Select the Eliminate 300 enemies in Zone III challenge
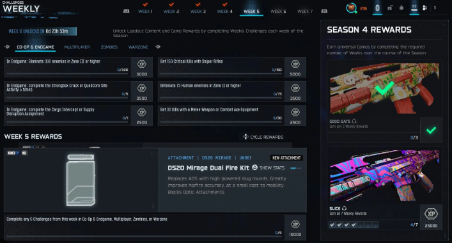 click(x=78, y=67)
